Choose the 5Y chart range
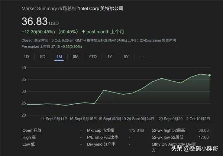 pyautogui.click(x=126, y=57)
